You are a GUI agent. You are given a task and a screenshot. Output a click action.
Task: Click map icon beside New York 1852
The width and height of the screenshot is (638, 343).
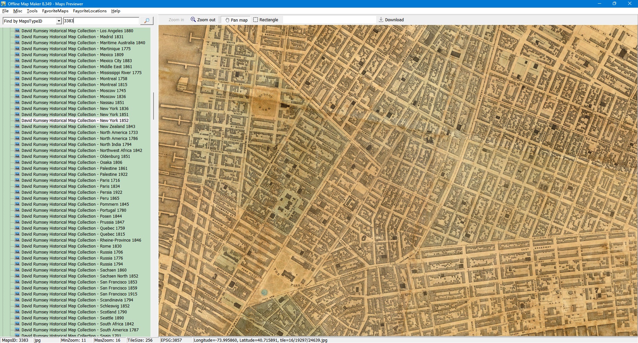17,120
